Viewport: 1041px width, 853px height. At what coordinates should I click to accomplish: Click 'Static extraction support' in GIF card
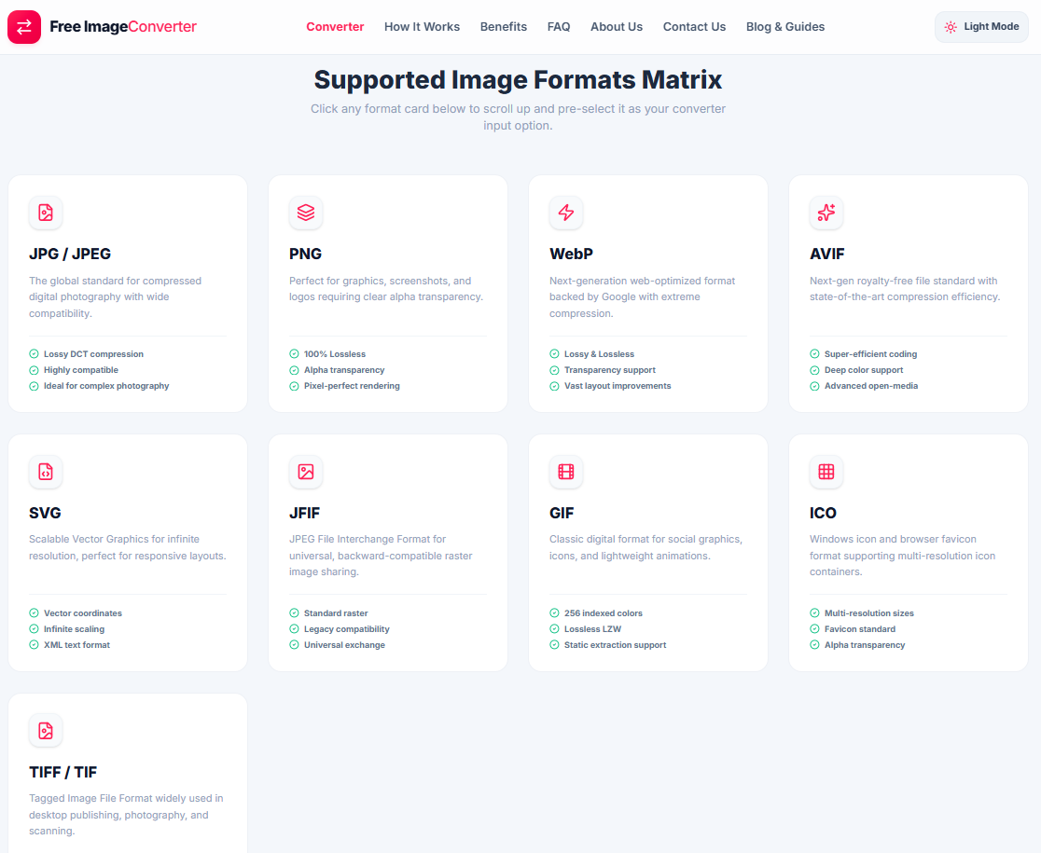point(615,645)
